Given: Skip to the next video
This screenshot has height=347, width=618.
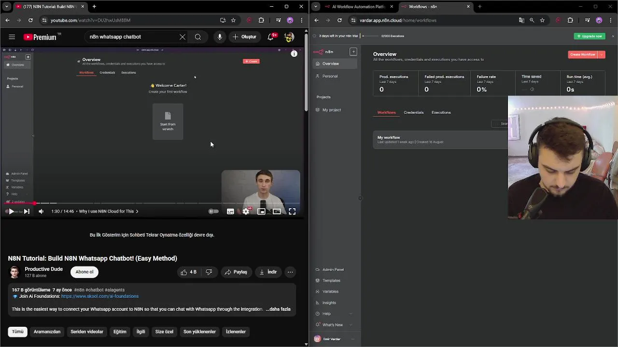Looking at the screenshot, I should pos(27,211).
